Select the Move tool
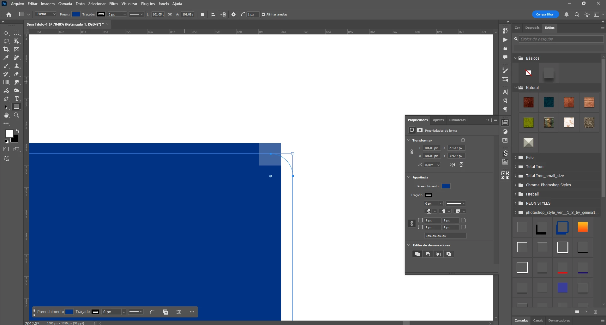 (6, 33)
